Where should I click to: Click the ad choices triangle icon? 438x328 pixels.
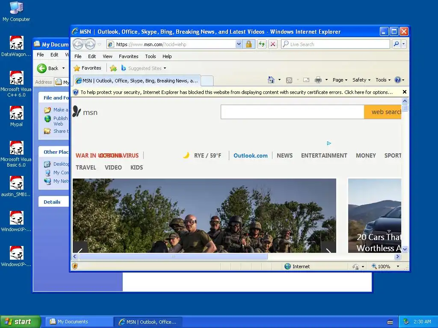329,143
